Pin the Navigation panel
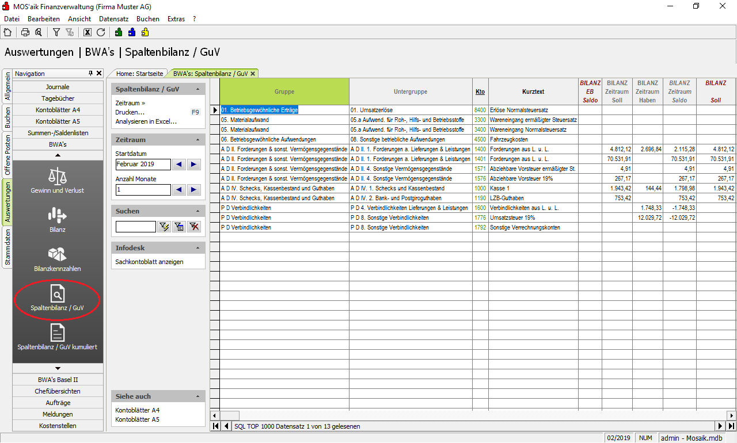The width and height of the screenshot is (737, 443). (x=90, y=74)
